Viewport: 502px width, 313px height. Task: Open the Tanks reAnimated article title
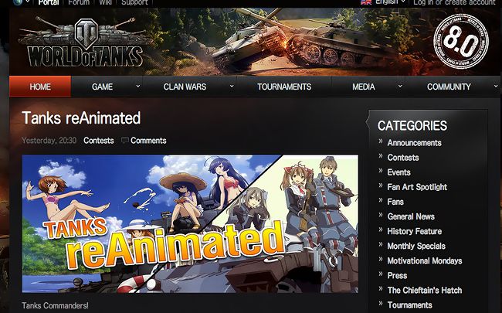tap(81, 118)
